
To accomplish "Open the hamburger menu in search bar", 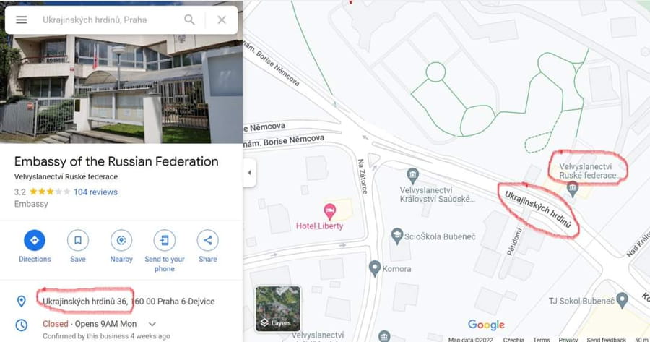I will [x=22, y=20].
